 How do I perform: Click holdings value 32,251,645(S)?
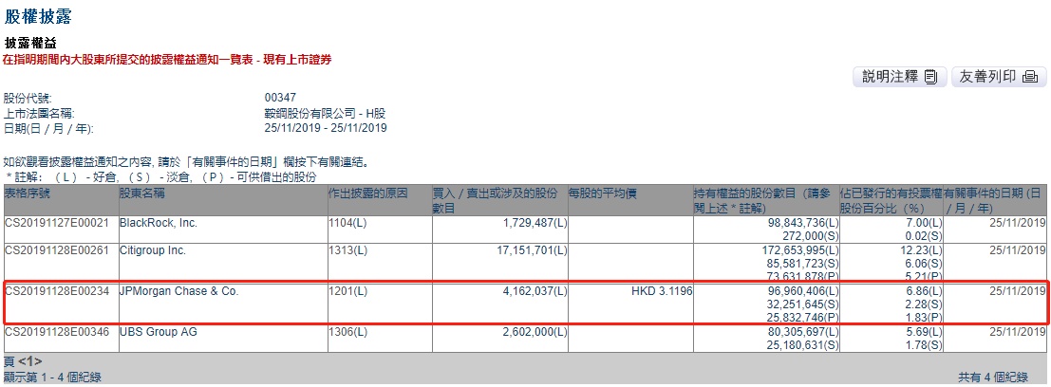tap(802, 304)
